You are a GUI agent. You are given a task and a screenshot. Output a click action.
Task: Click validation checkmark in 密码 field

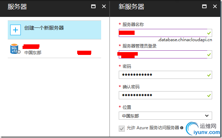[x=209, y=75]
